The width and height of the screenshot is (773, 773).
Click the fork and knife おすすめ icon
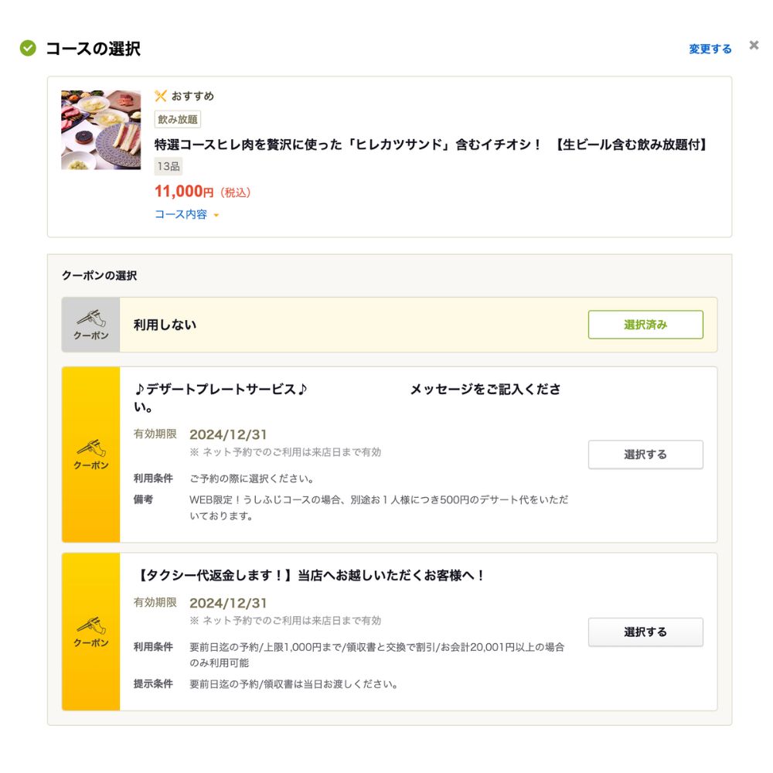(161, 96)
